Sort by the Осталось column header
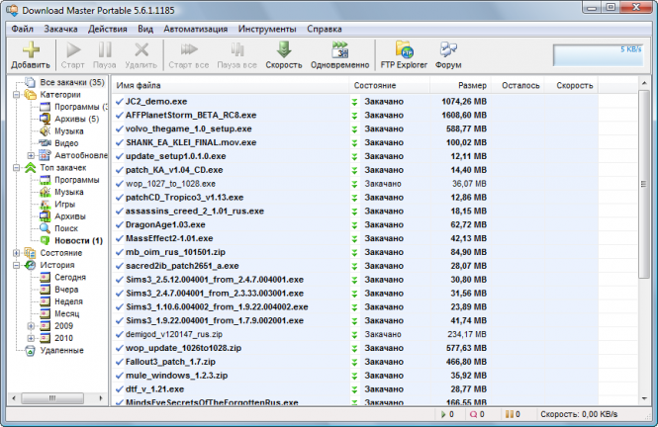The height and width of the screenshot is (427, 658). [x=517, y=85]
